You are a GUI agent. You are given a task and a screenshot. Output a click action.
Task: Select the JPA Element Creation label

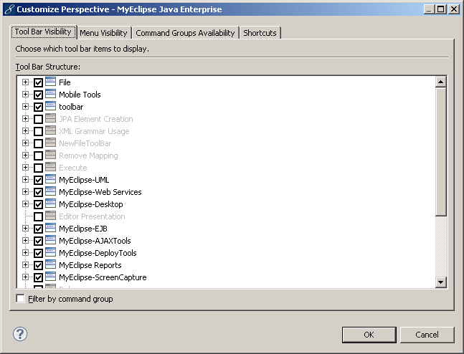click(x=96, y=119)
